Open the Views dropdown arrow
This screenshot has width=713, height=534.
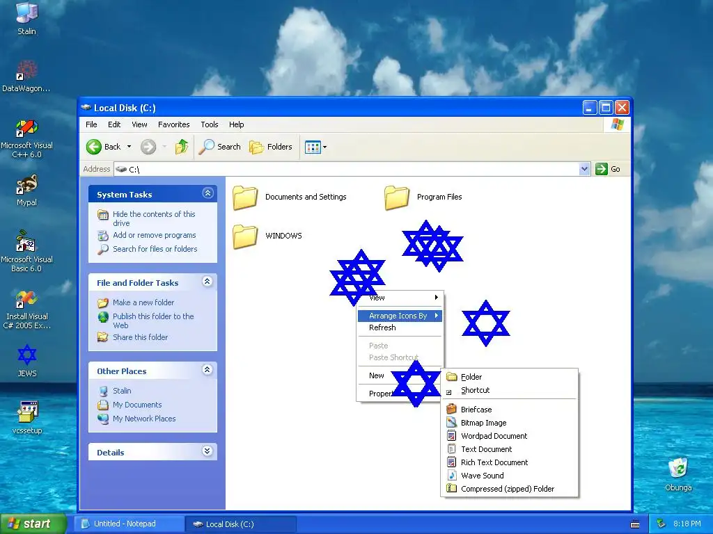point(324,147)
